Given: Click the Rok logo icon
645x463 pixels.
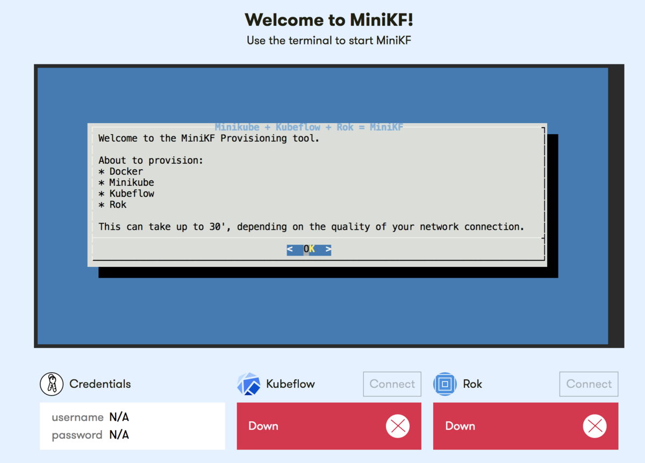Looking at the screenshot, I should (x=445, y=384).
